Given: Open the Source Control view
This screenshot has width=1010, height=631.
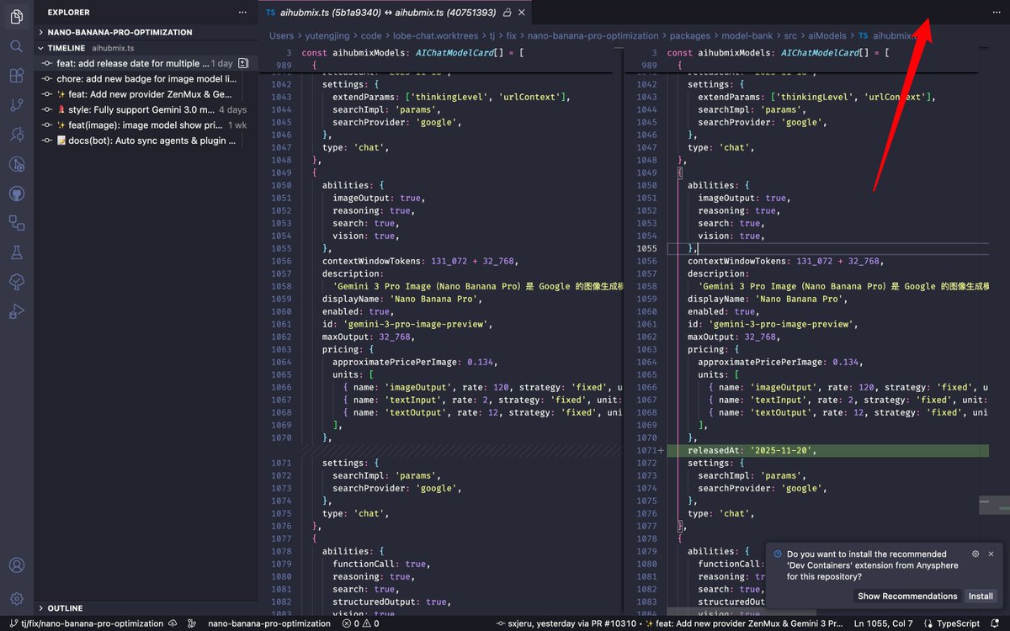Looking at the screenshot, I should tap(16, 105).
